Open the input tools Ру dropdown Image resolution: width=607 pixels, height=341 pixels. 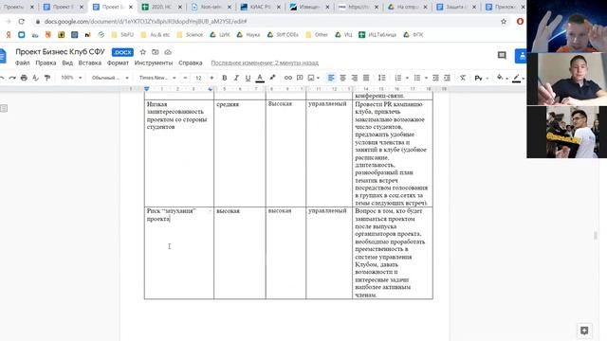481,78
